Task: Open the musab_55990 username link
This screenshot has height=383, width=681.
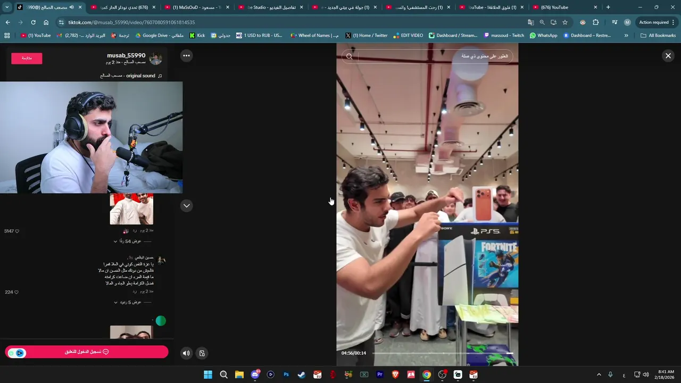Action: [126, 55]
